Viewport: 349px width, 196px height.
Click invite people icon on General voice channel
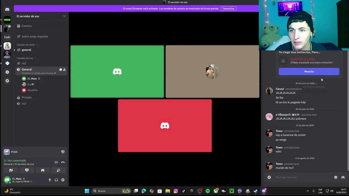[64, 69]
